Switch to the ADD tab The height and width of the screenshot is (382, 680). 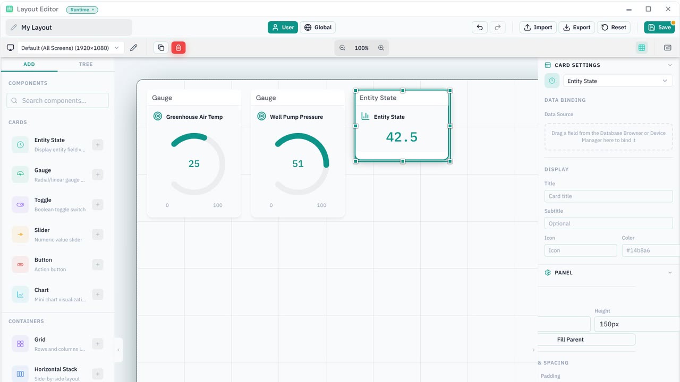point(29,64)
